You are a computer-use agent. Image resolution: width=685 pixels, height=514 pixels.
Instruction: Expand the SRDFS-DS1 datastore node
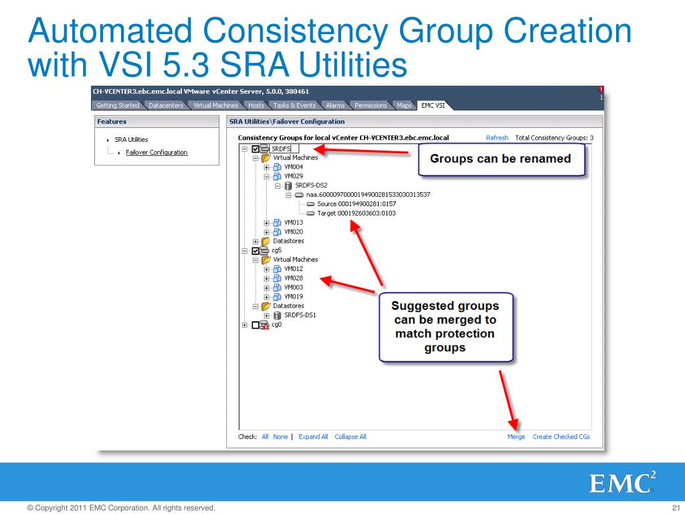click(x=266, y=316)
